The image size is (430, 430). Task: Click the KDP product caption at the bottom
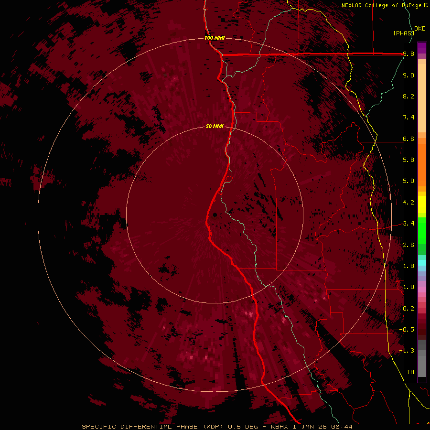pyautogui.click(x=217, y=427)
